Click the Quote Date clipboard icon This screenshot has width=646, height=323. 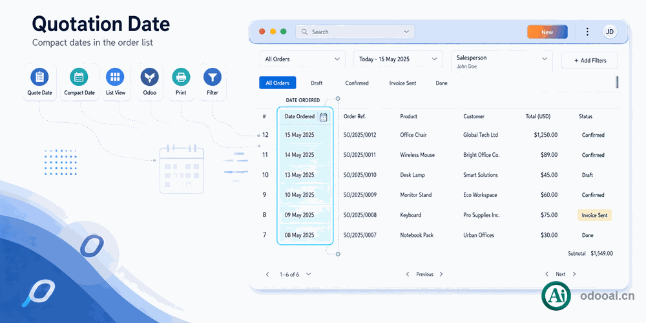pos(39,77)
